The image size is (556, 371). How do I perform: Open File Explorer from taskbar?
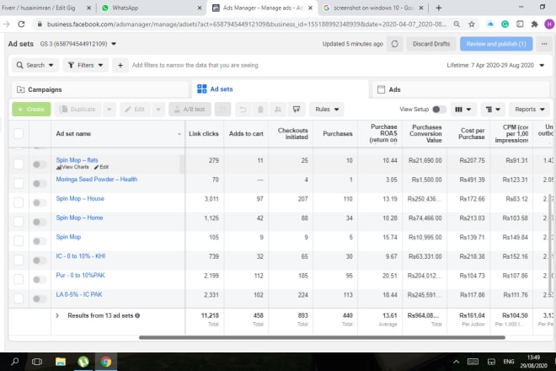tap(61, 362)
